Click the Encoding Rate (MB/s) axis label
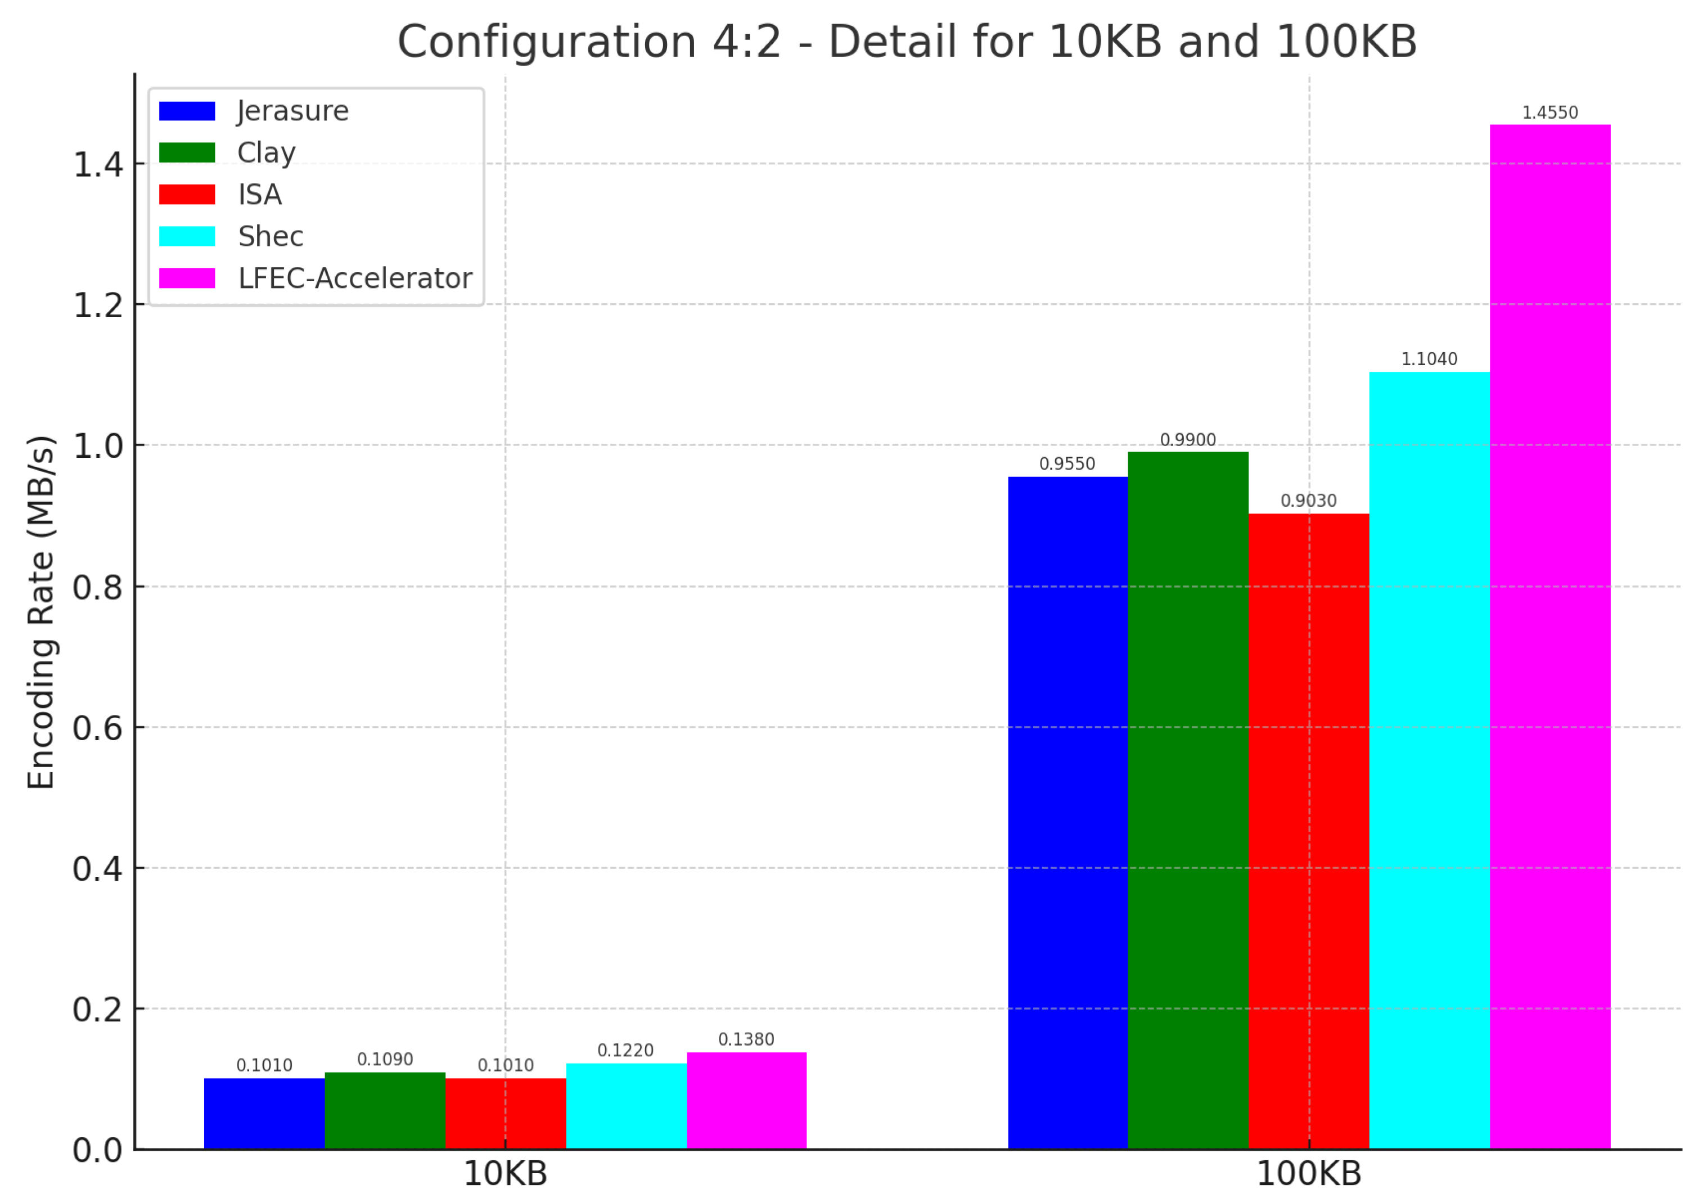The image size is (1698, 1203). tap(40, 612)
